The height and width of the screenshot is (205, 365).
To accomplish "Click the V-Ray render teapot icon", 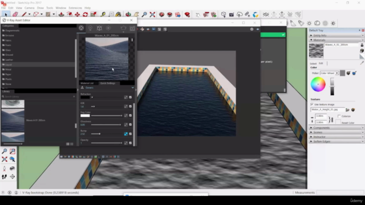I will point(123,28).
